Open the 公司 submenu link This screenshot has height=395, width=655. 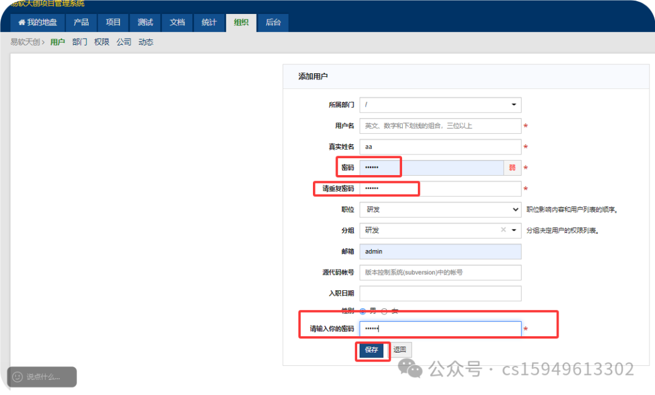click(x=124, y=42)
